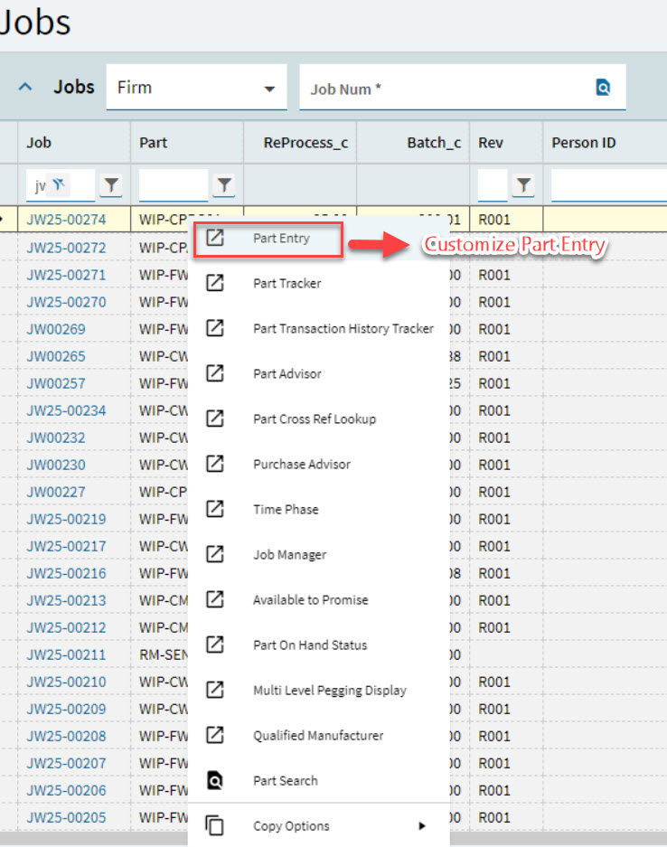
Task: Sort by the Part column header
Action: [154, 143]
